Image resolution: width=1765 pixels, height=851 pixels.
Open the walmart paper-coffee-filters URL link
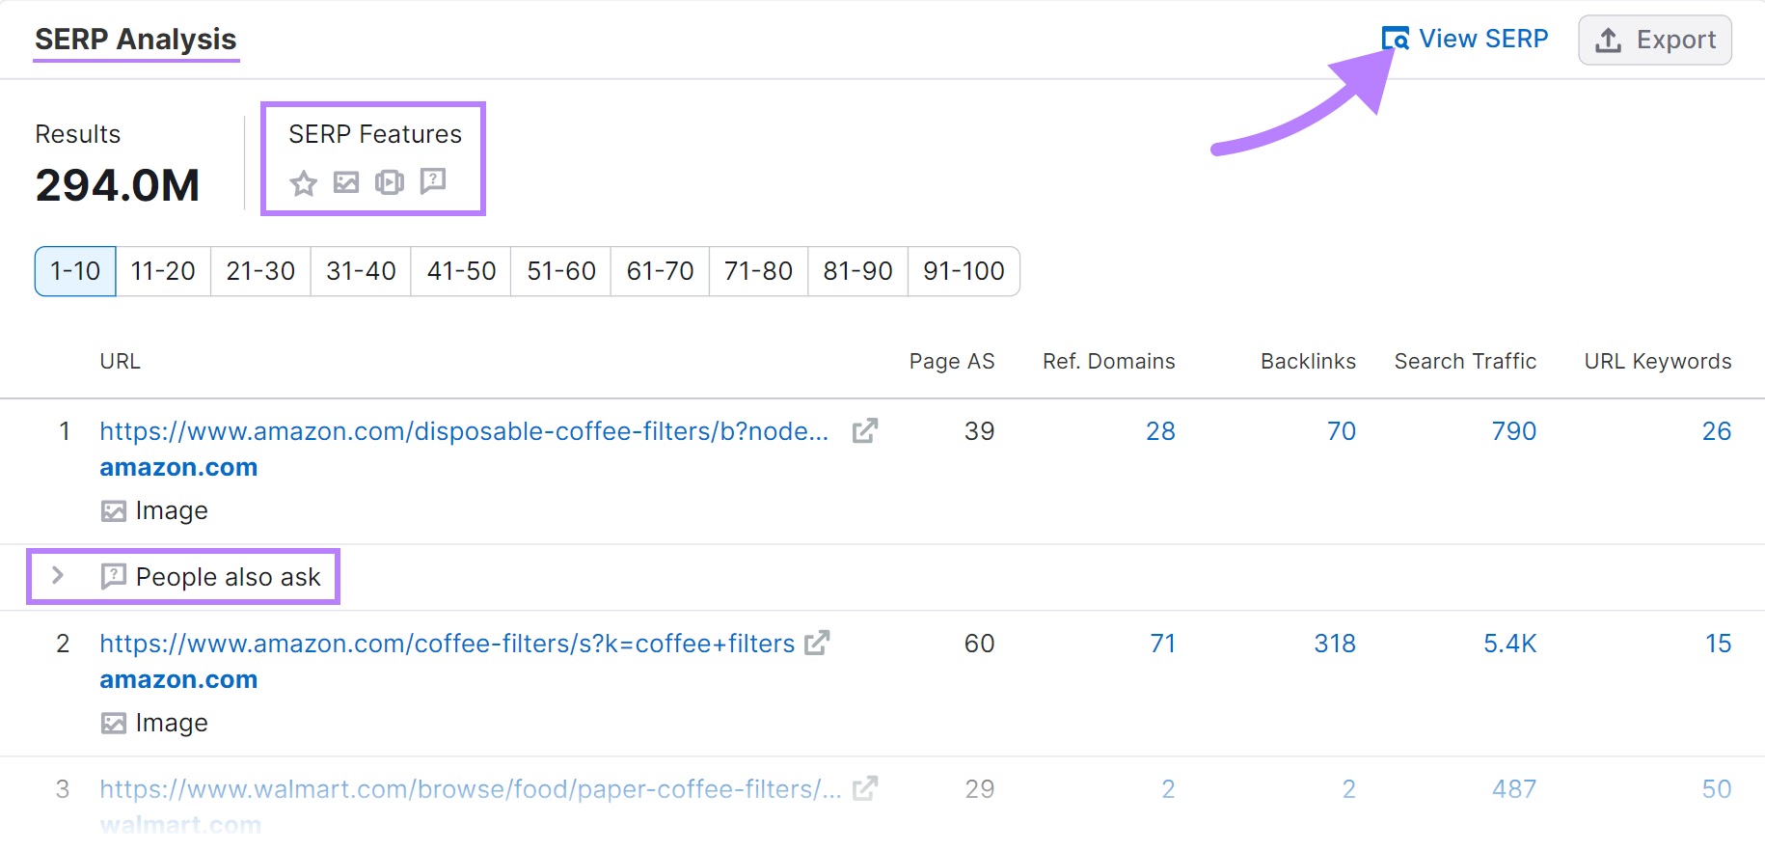click(471, 789)
